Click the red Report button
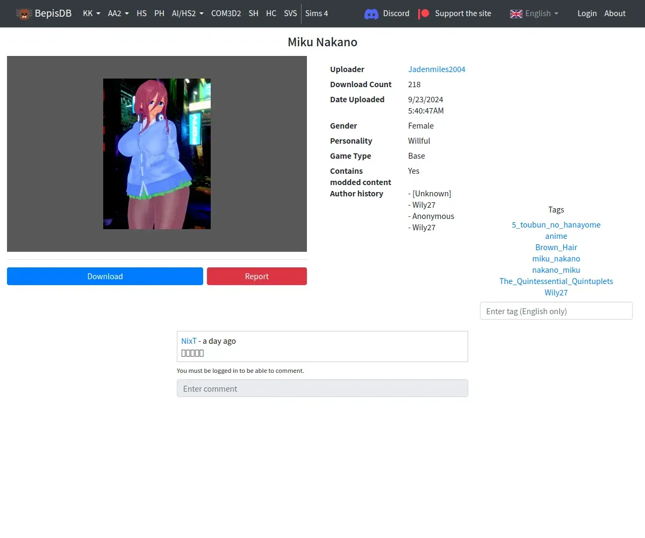645x538 pixels. pos(257,276)
